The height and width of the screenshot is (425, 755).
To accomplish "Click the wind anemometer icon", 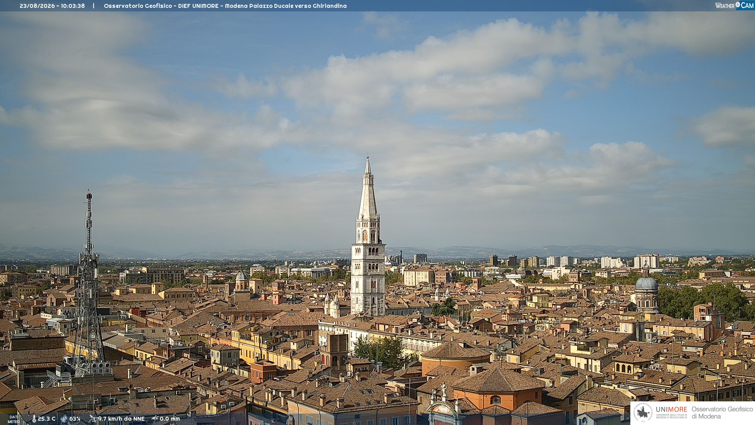I will [x=93, y=419].
